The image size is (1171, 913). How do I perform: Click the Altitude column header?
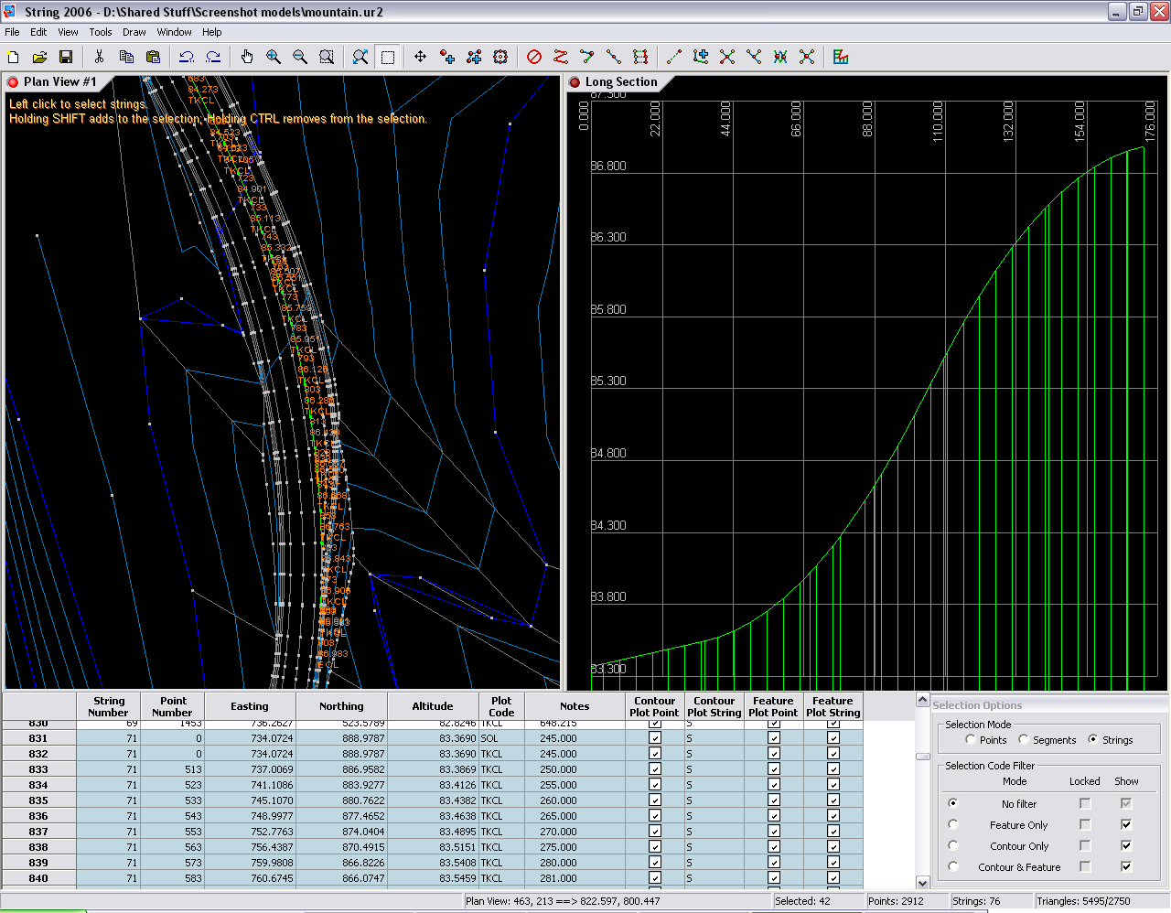pyautogui.click(x=433, y=706)
